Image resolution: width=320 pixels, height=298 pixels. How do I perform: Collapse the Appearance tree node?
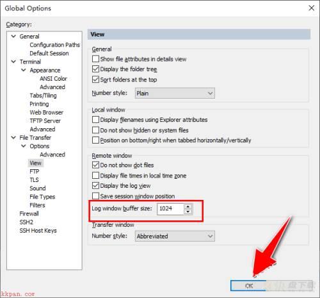coord(24,70)
